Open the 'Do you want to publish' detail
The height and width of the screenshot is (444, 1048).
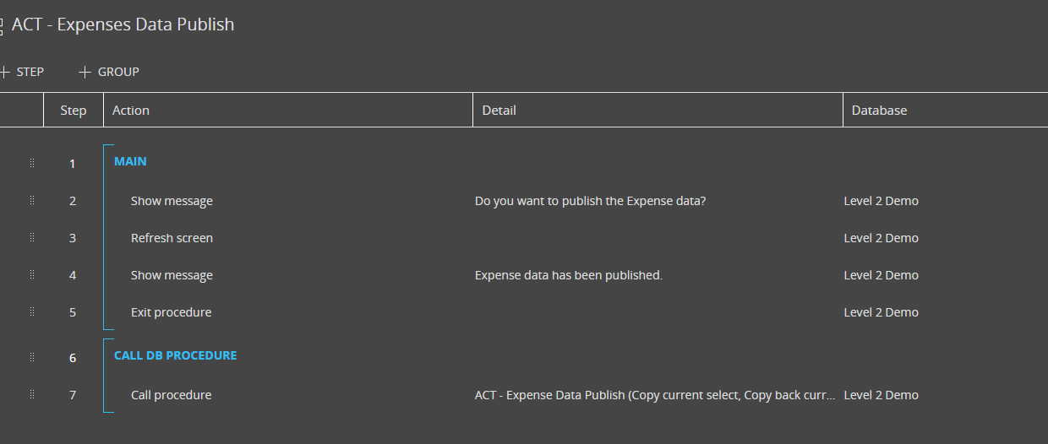590,201
